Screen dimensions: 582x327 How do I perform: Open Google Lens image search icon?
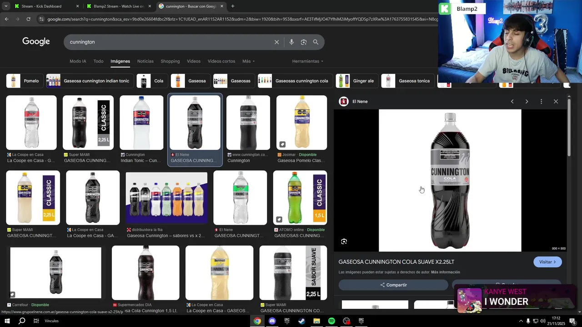point(304,42)
